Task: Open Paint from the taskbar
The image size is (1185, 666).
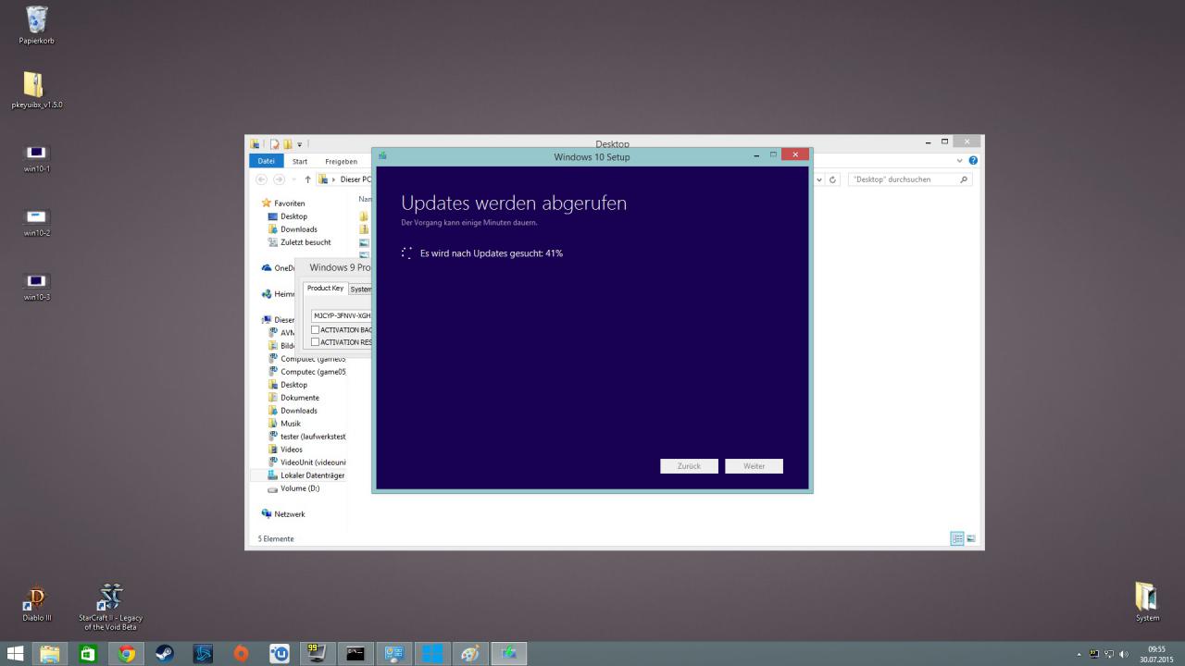Action: coord(470,654)
